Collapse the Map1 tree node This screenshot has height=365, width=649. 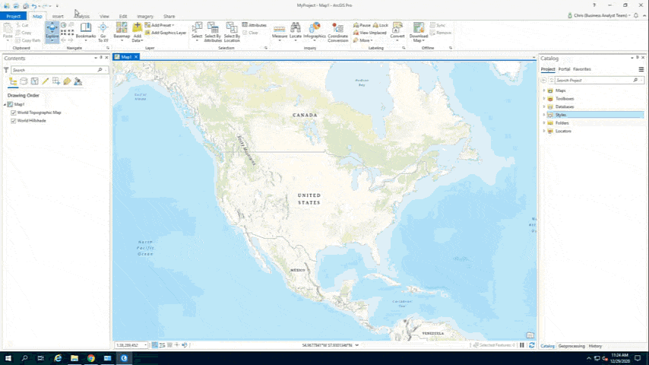(5, 104)
